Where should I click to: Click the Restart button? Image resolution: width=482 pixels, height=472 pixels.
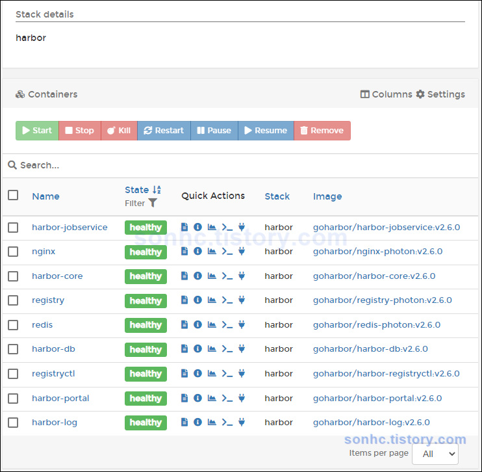click(x=164, y=131)
